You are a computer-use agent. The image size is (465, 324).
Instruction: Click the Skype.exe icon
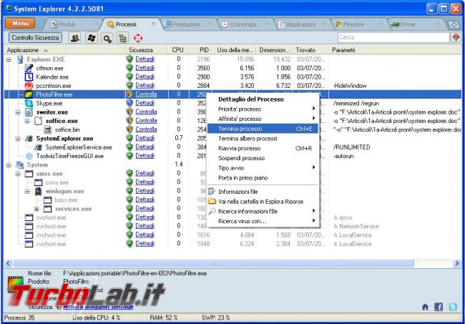tap(29, 104)
